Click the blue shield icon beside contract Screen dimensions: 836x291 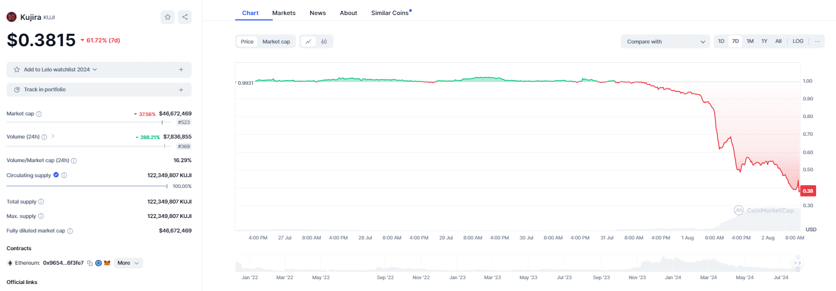click(x=98, y=263)
